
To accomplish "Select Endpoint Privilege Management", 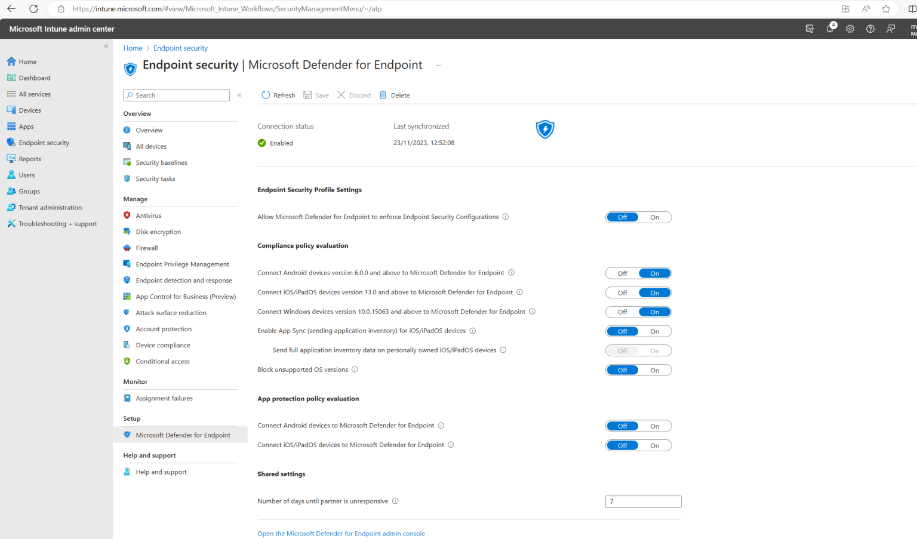I will [x=182, y=264].
